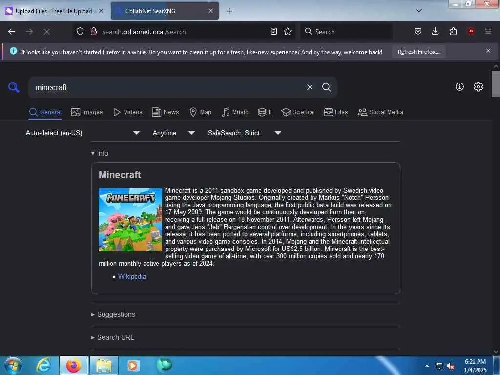Open Firefox hamburger menu
500x375 pixels.
[x=488, y=31]
